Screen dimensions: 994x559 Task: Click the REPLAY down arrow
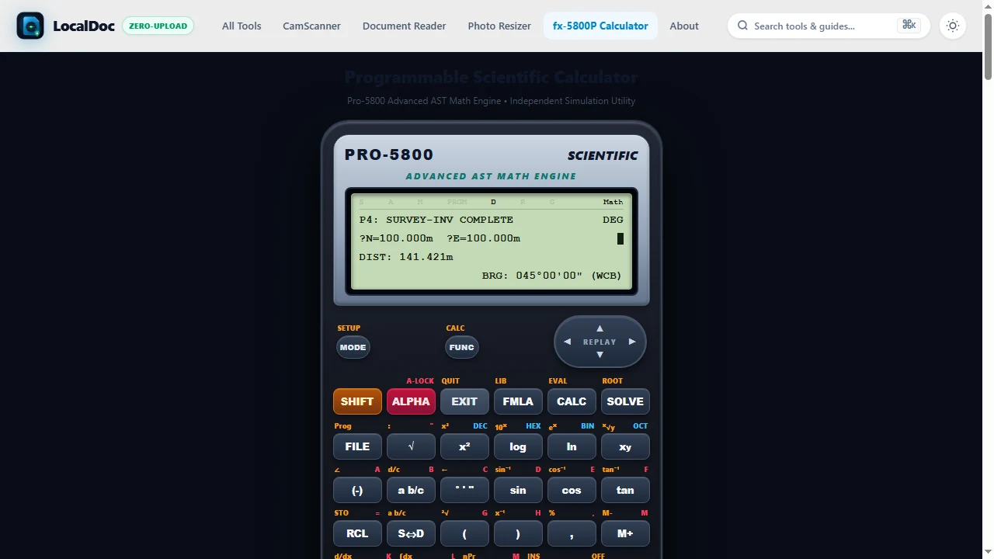600,355
